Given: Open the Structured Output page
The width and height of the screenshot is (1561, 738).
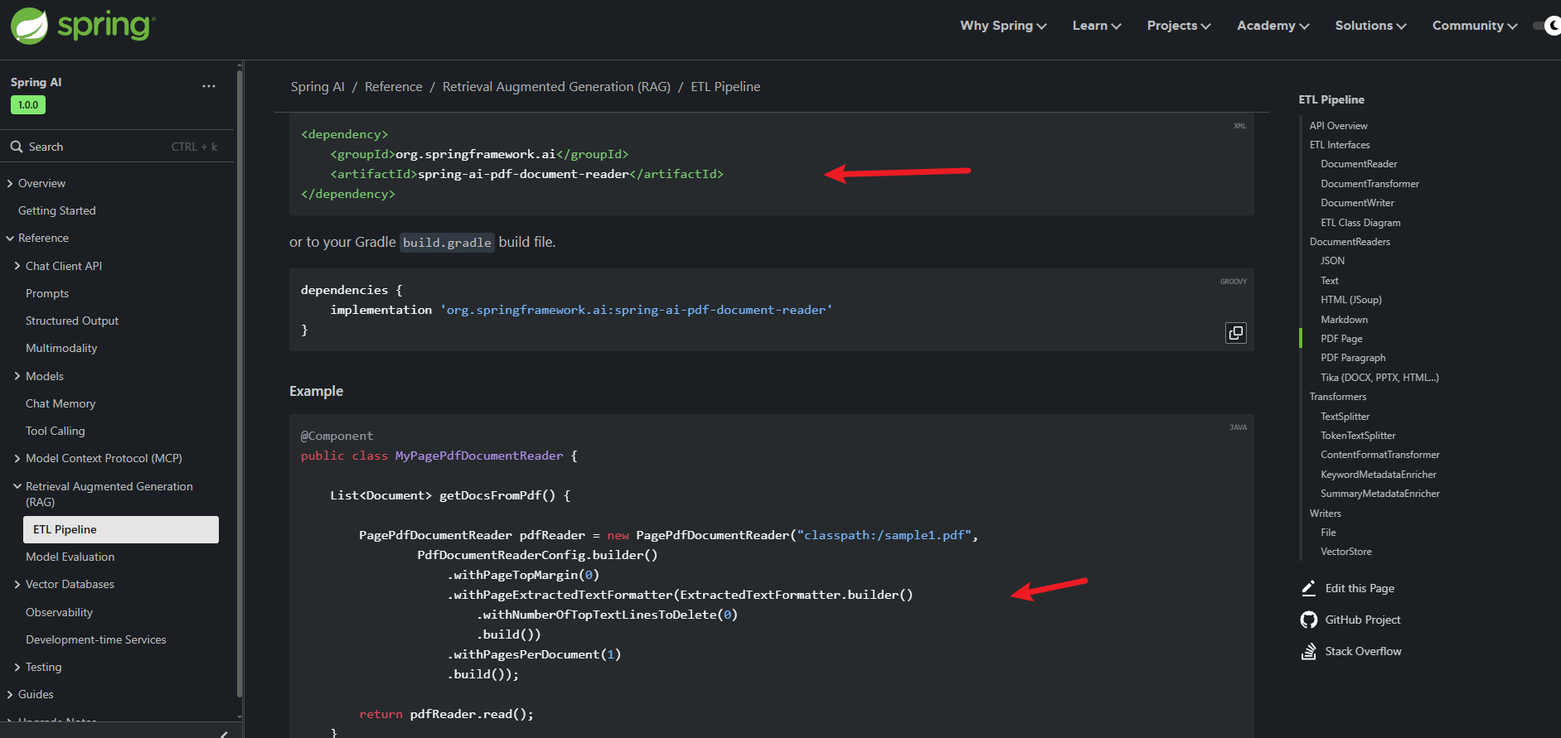Looking at the screenshot, I should (x=72, y=321).
